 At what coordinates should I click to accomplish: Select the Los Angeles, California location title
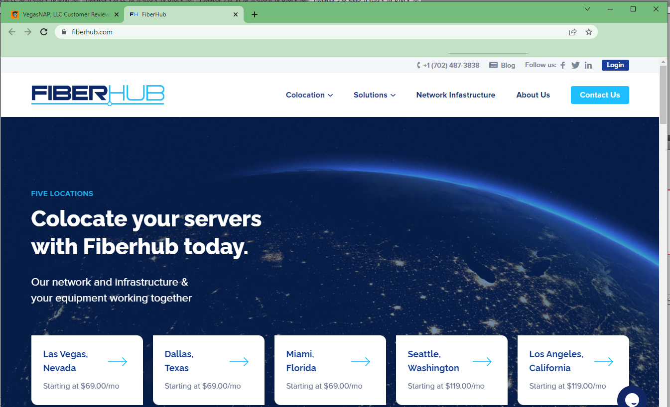click(556, 361)
